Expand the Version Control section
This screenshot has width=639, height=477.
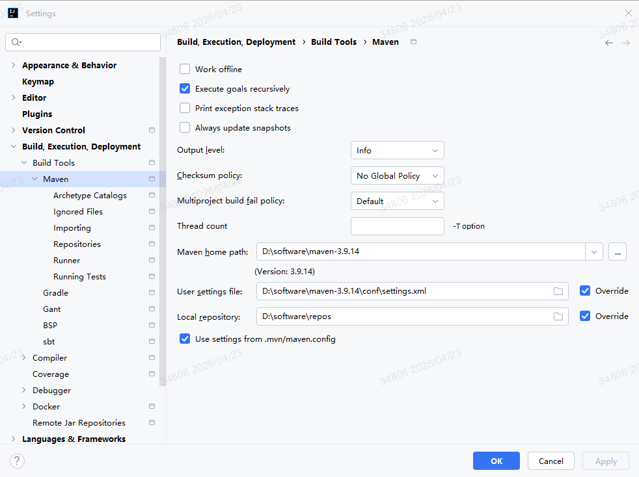(14, 130)
